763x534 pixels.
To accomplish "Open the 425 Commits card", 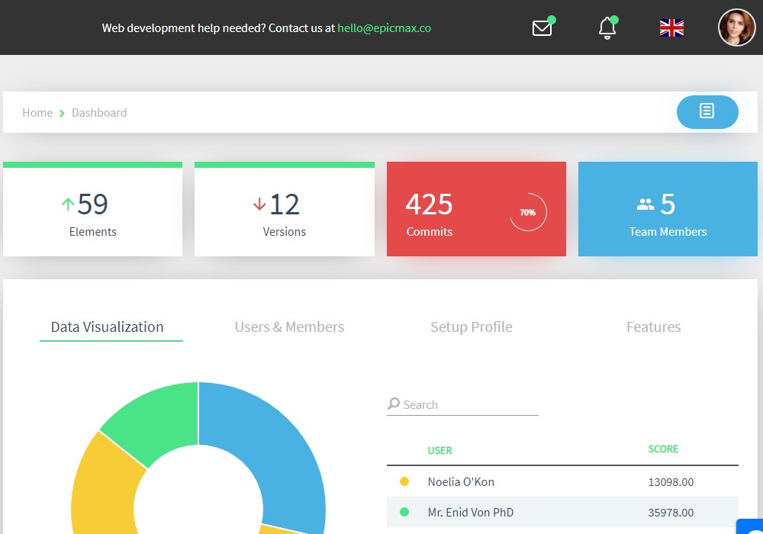I will point(476,209).
